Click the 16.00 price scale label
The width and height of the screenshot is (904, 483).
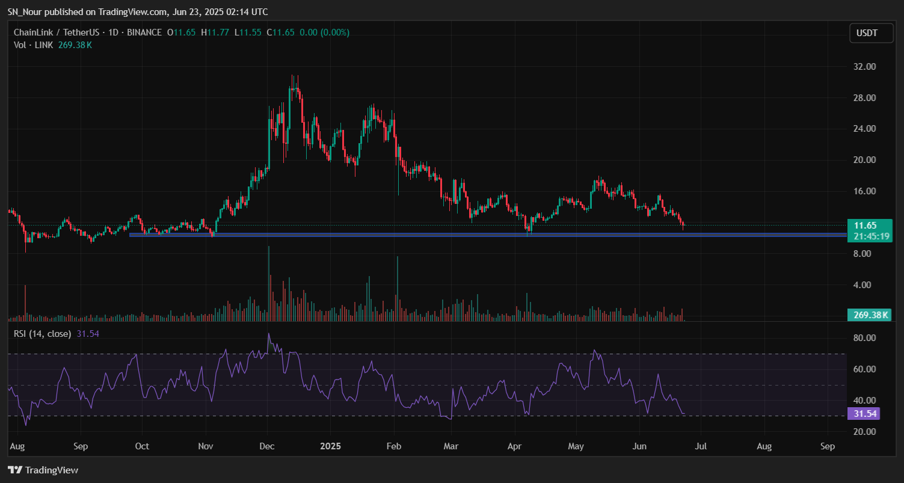coord(866,191)
